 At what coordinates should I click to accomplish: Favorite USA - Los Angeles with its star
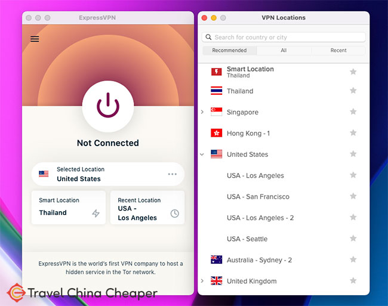click(x=353, y=175)
